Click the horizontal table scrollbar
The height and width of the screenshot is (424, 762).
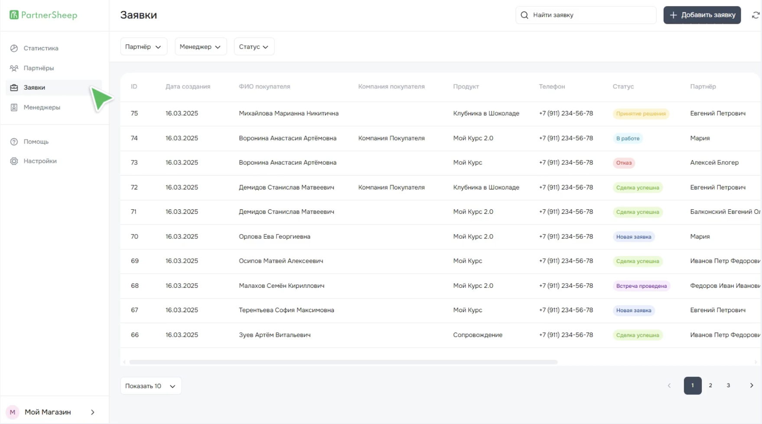[x=343, y=362]
